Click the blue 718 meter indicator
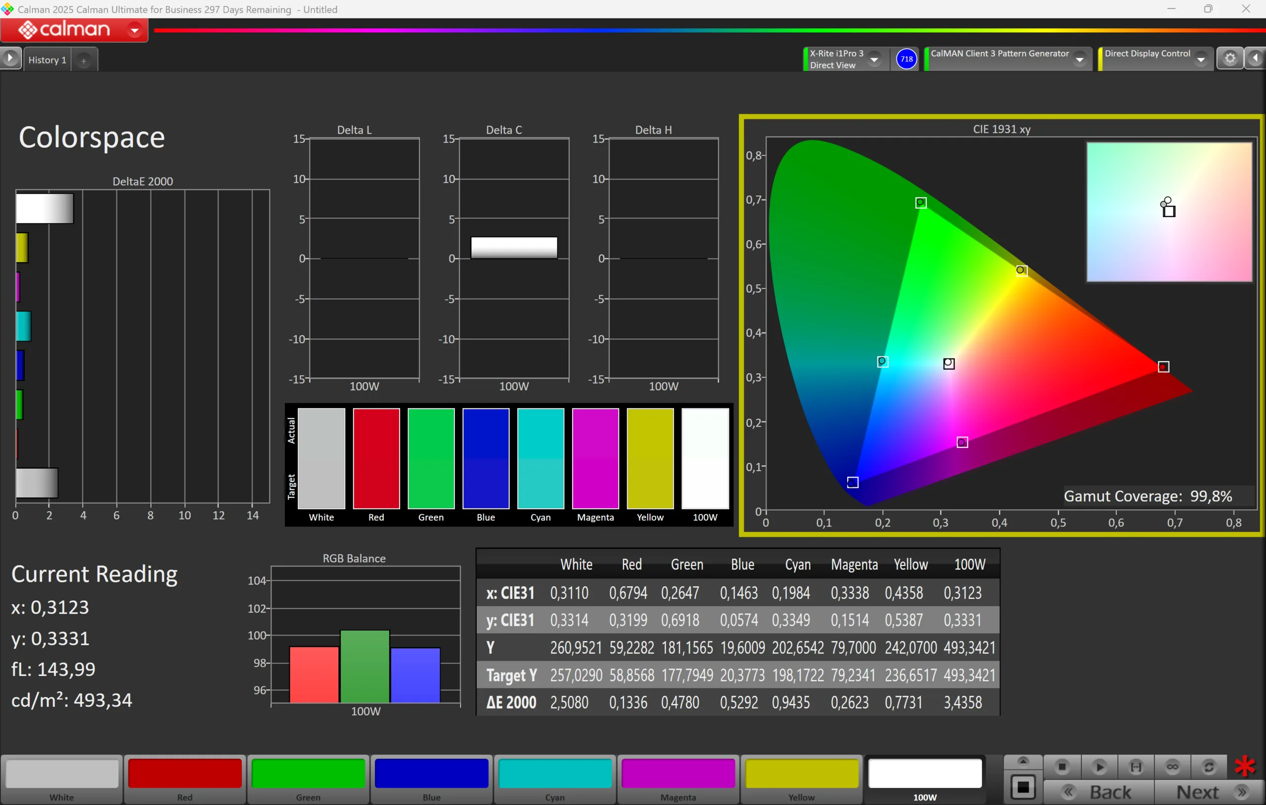The height and width of the screenshot is (805, 1266). 906,59
